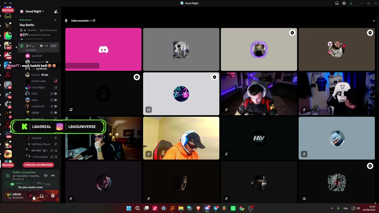Click the Rap Battle live event title
The image size is (379, 213).
(27, 25)
